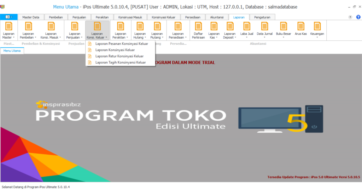The height and width of the screenshot is (190, 362).
Task: Select Laporan Konsinyasi Keluar menu item
Action: click(x=120, y=50)
